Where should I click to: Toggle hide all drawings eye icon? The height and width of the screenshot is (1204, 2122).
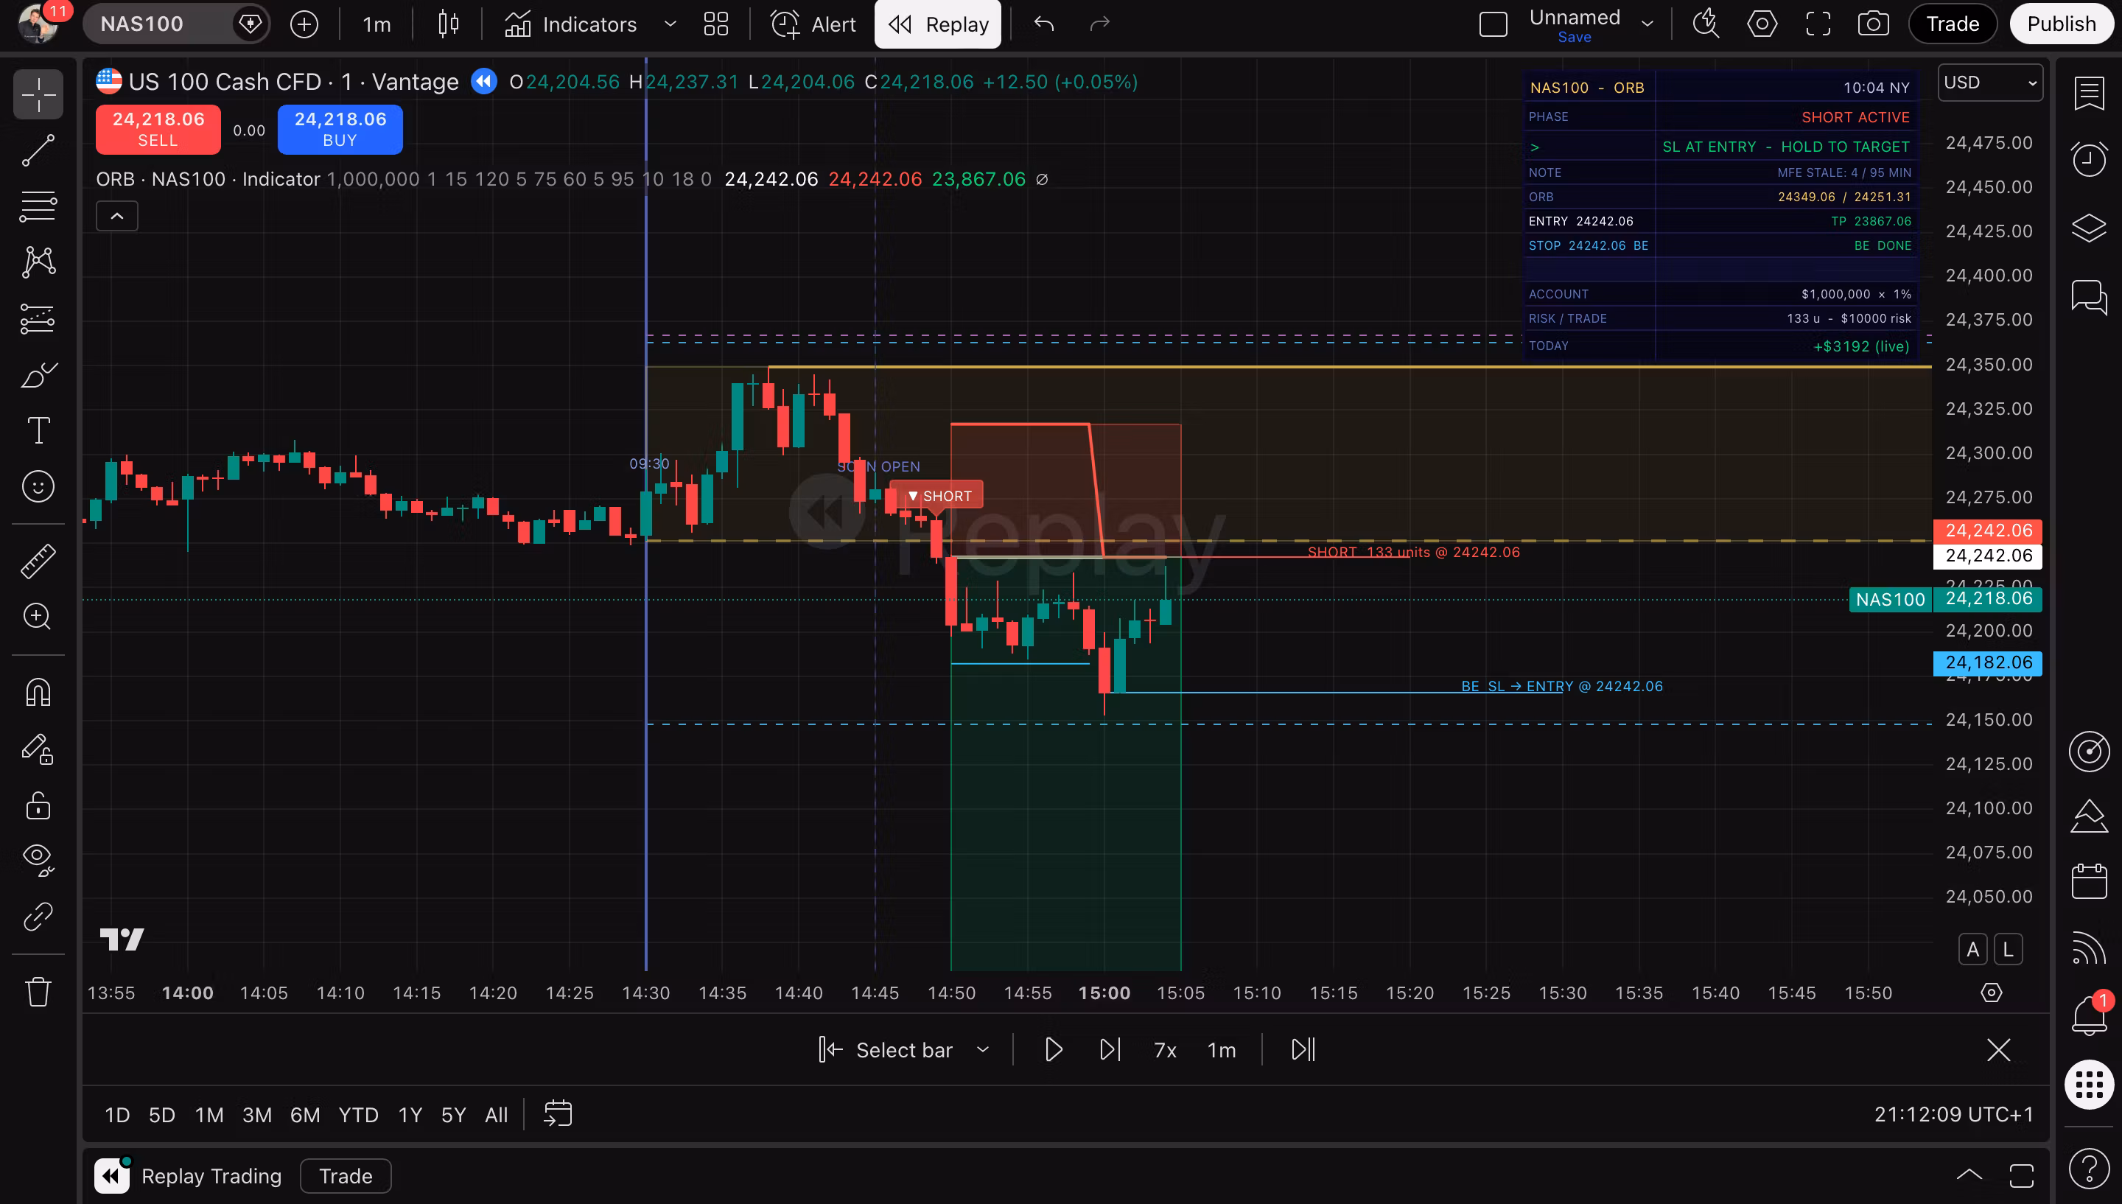click(x=38, y=859)
